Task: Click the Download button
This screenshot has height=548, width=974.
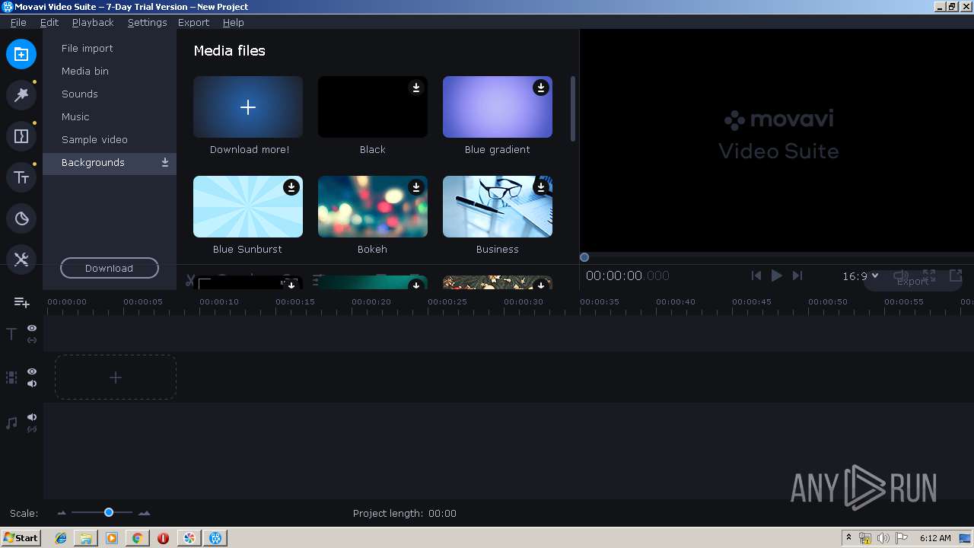Action: 110,268
